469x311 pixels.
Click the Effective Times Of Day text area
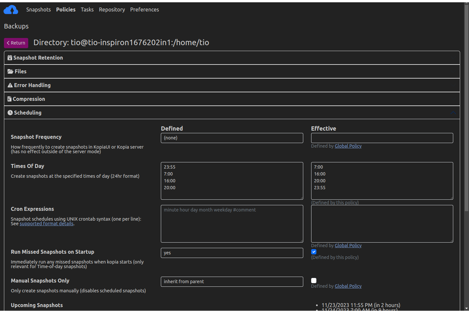click(x=382, y=181)
